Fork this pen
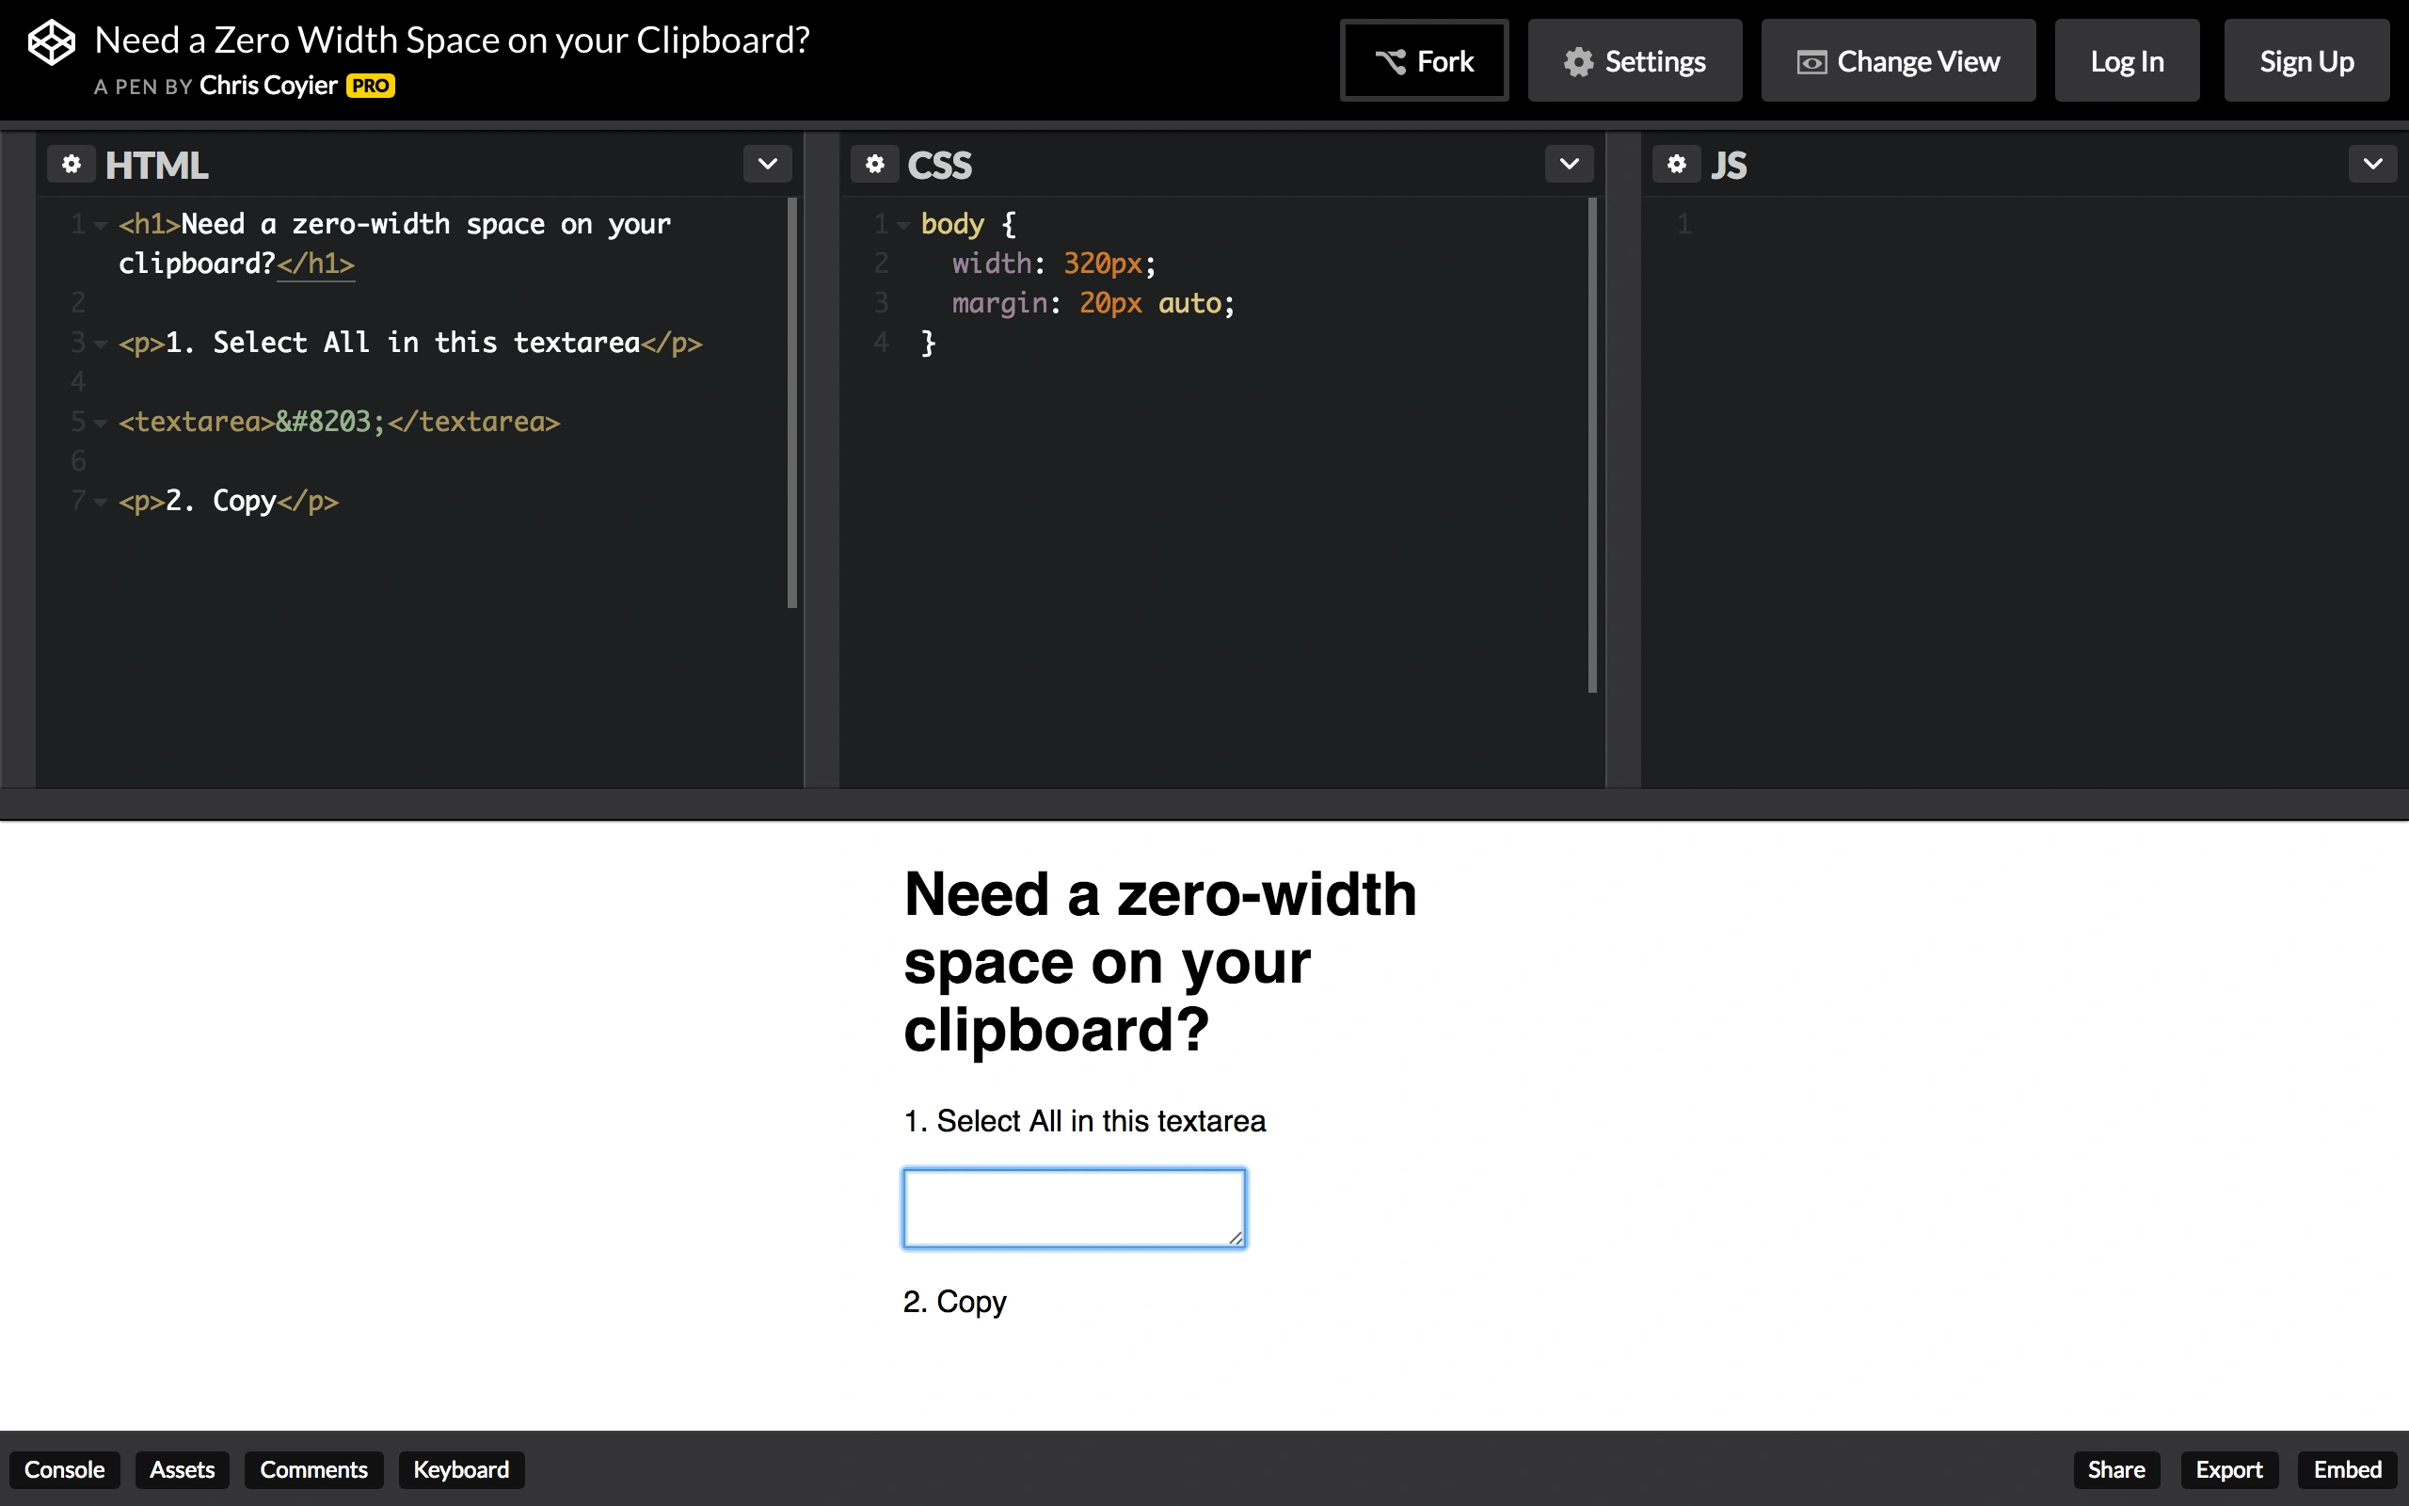Screen dimensions: 2409x1506 (1424, 62)
